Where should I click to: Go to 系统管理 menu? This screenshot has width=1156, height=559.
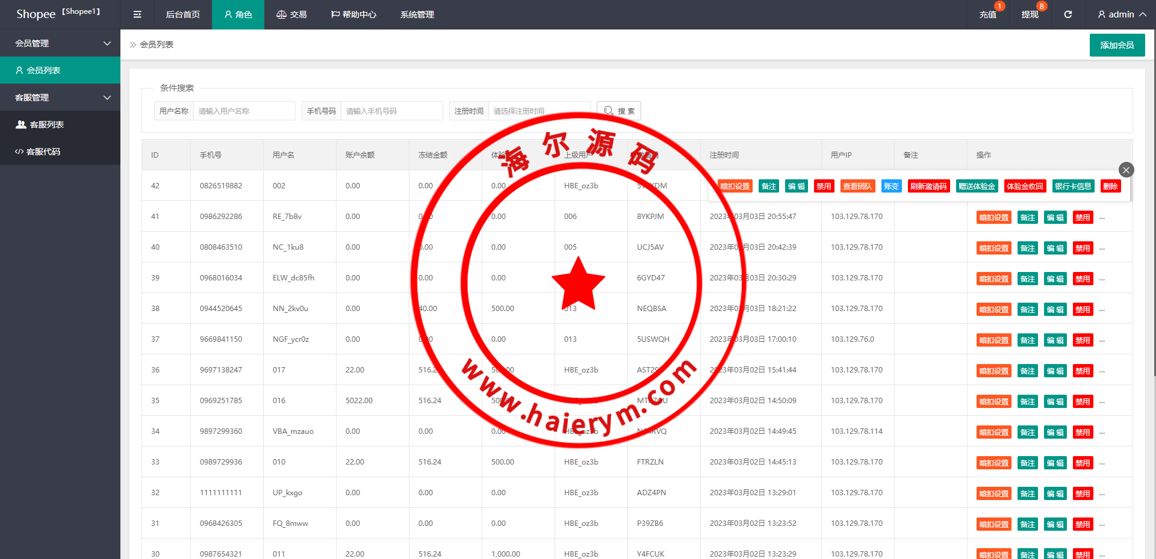pyautogui.click(x=417, y=14)
